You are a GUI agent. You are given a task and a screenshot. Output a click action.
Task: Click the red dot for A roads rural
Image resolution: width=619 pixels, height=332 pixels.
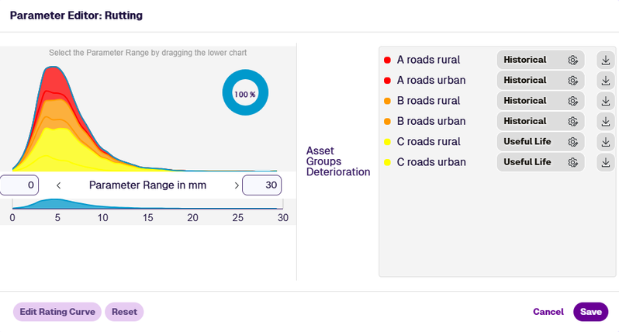pyautogui.click(x=387, y=60)
